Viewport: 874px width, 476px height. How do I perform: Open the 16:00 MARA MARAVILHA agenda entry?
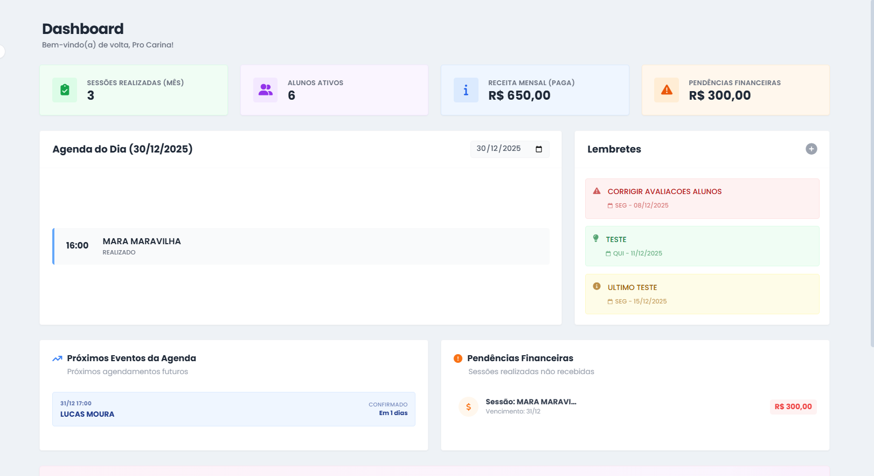(x=301, y=246)
